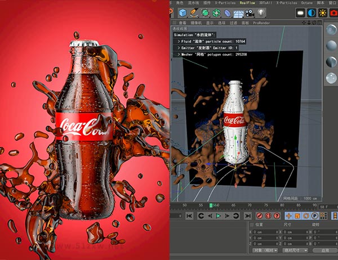Jump to the start of the animation
The height and width of the screenshot is (260, 338).
189,216
